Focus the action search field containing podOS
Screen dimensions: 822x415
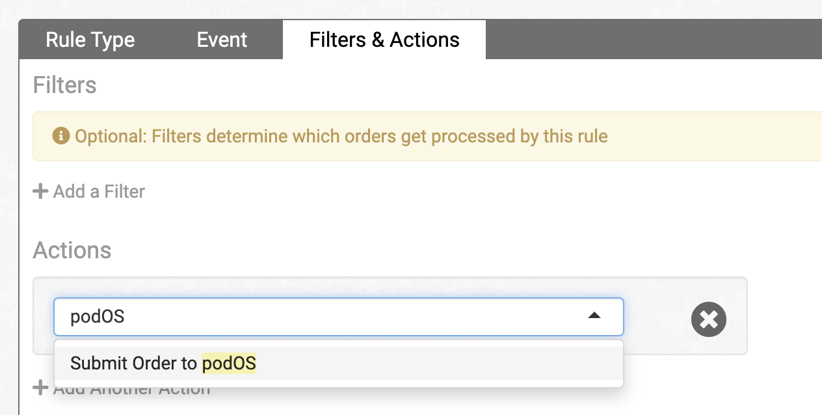(312, 317)
